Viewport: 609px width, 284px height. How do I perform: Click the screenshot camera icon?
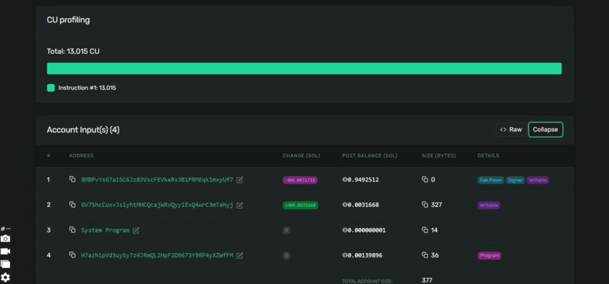(x=5, y=239)
